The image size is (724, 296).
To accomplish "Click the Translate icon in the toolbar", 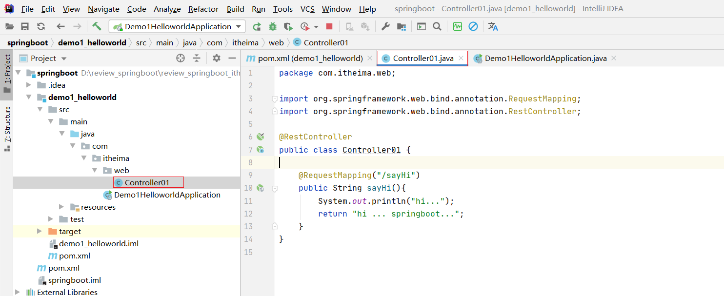I will (493, 26).
